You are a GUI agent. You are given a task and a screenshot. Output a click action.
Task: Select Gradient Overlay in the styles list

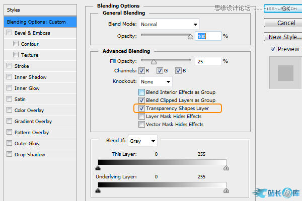(x=33, y=122)
